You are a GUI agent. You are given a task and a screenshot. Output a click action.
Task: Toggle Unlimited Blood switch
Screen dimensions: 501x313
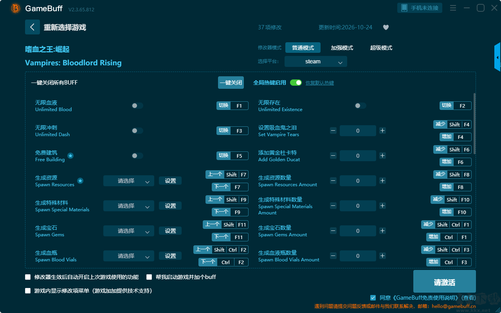click(137, 106)
